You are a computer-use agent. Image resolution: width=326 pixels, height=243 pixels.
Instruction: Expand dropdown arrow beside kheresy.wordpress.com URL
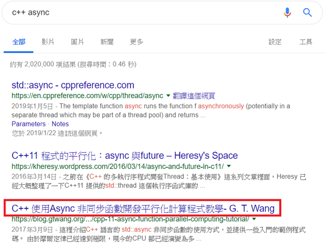click(229, 166)
